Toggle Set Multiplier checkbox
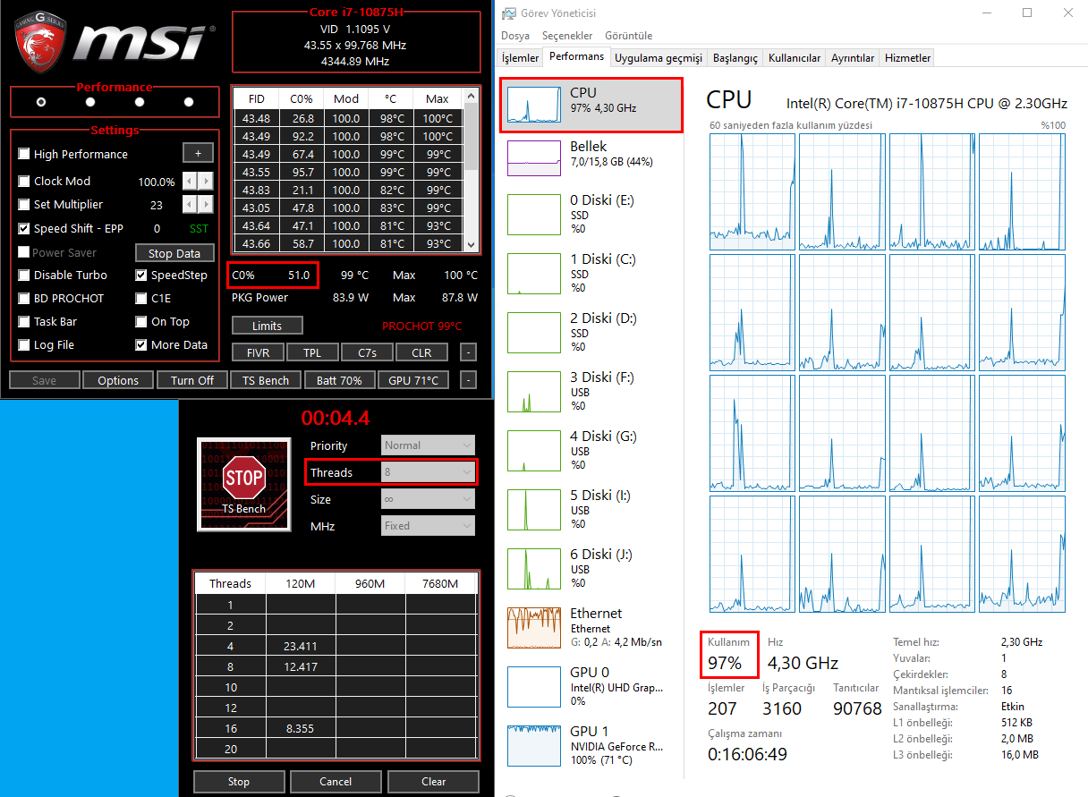Image resolution: width=1088 pixels, height=797 pixels. coord(24,204)
